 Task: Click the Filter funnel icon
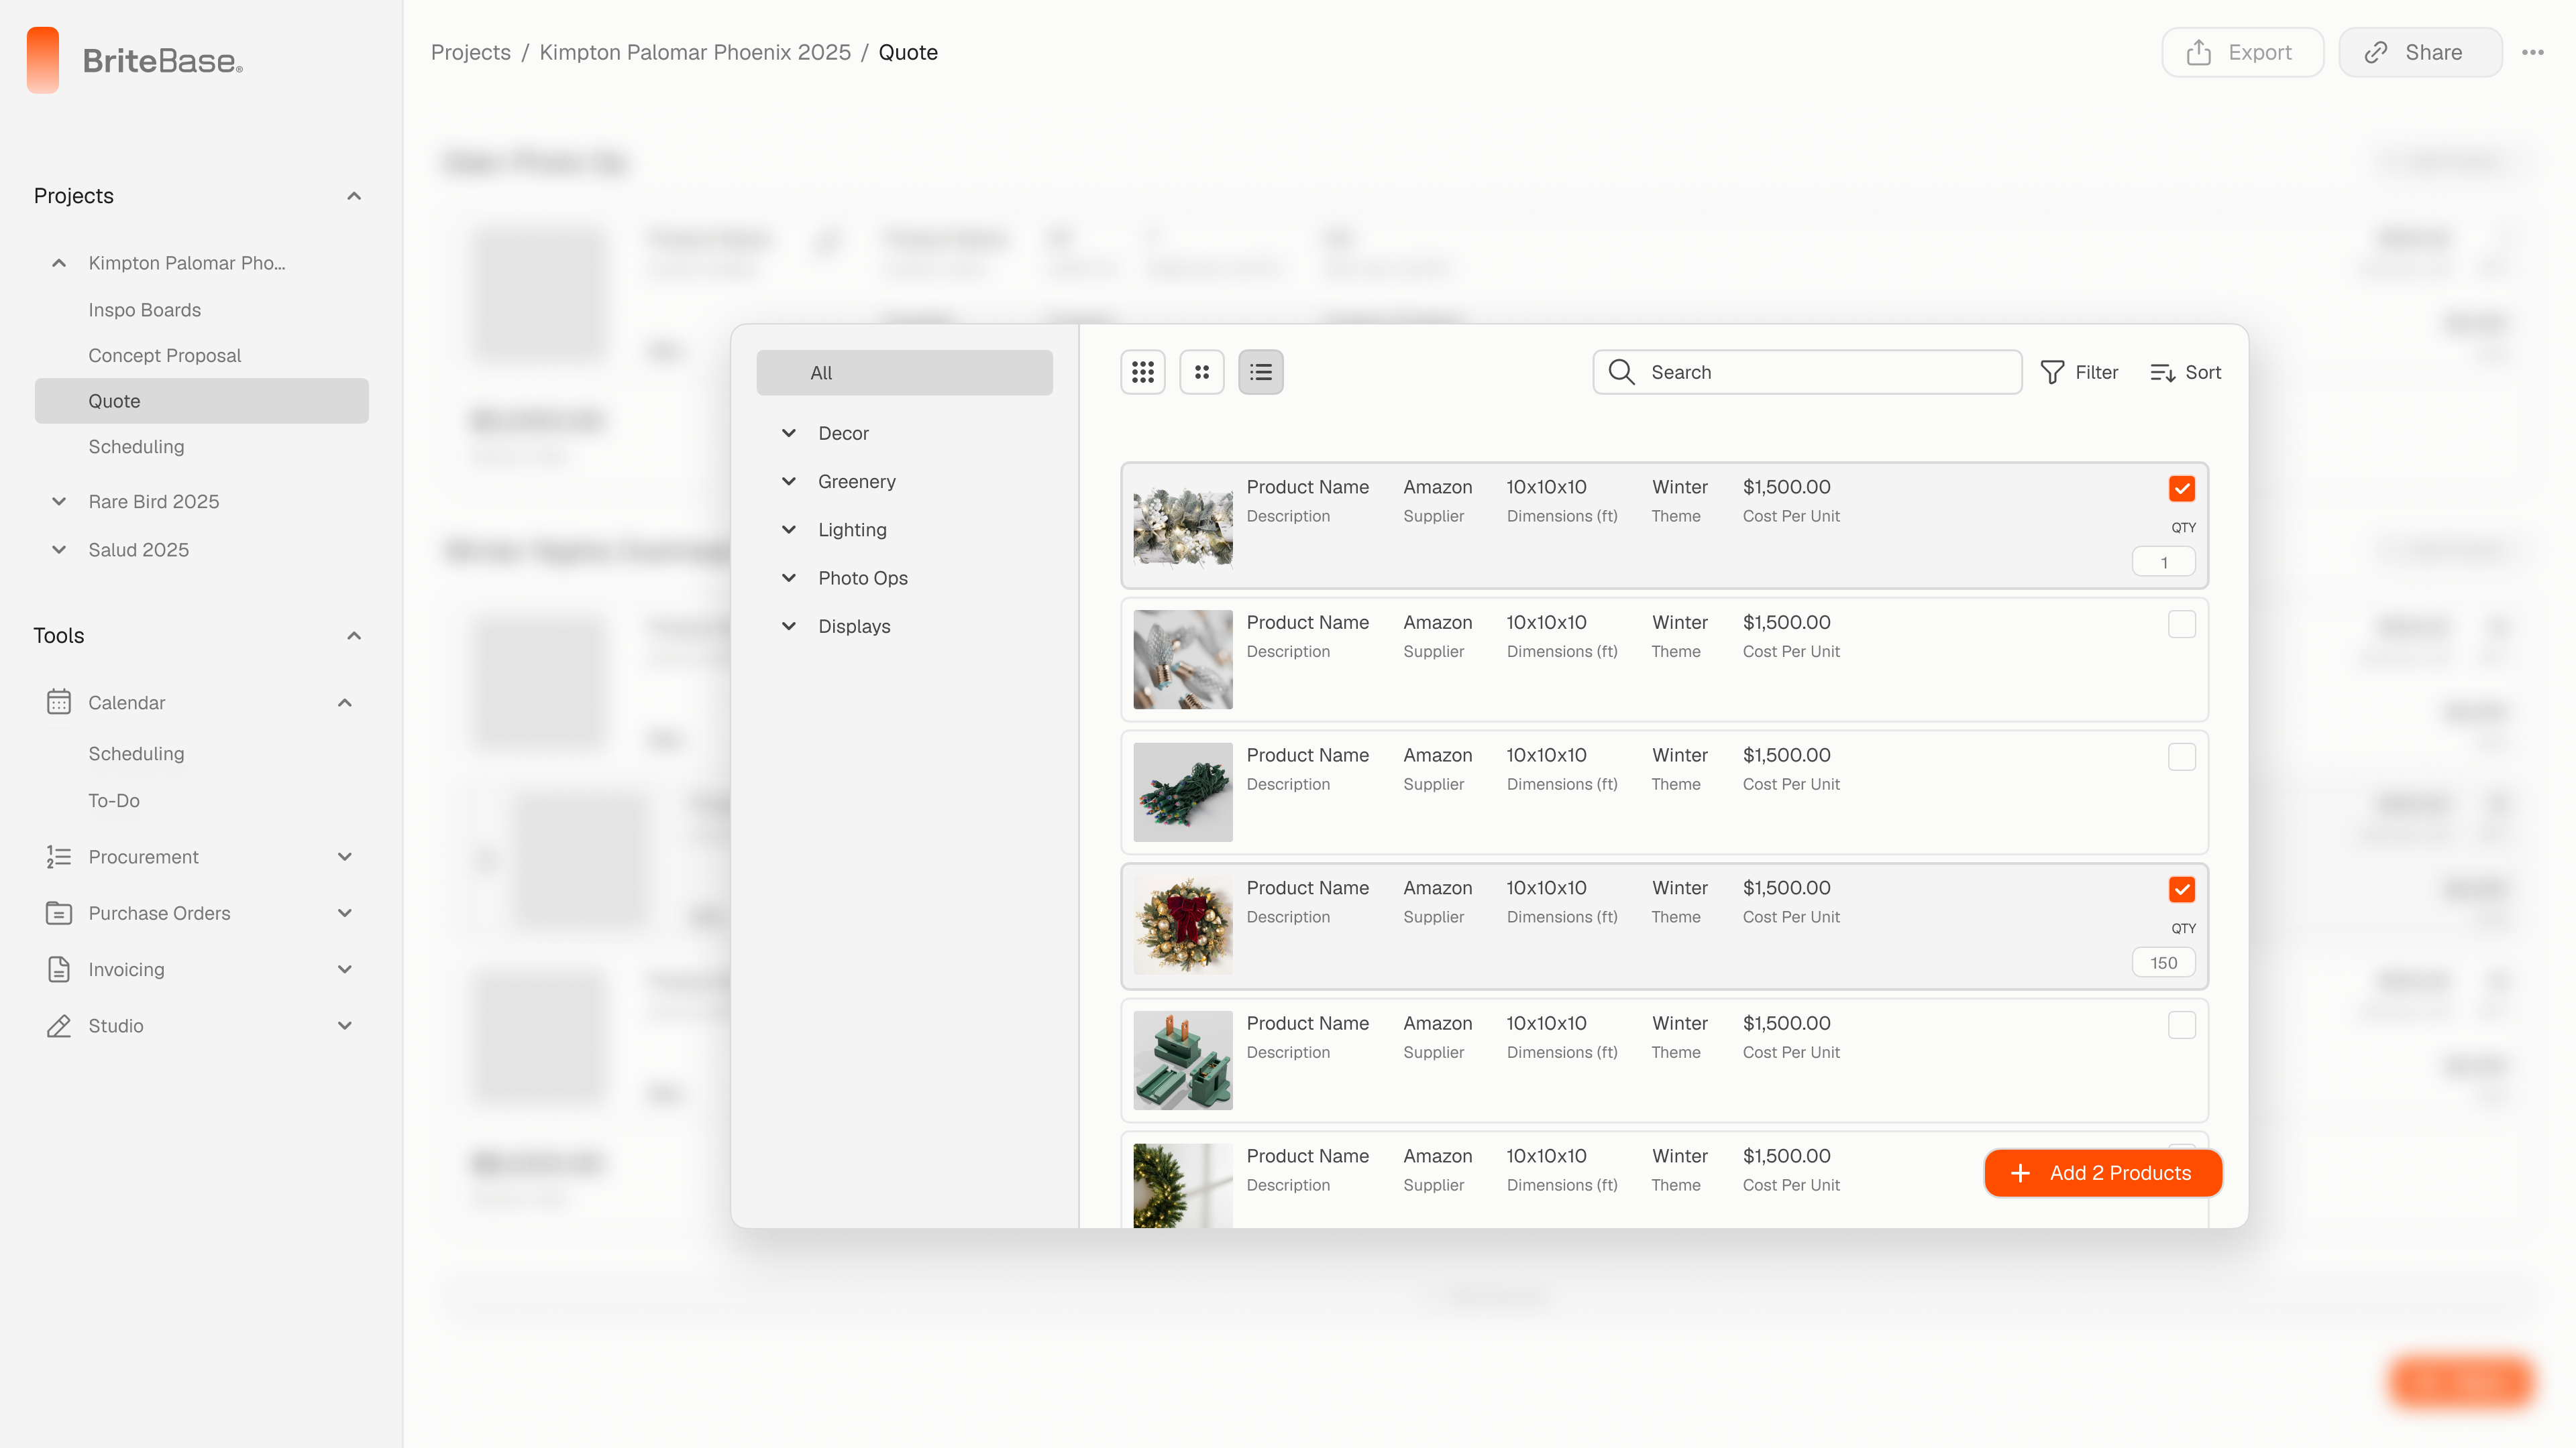click(x=2052, y=372)
